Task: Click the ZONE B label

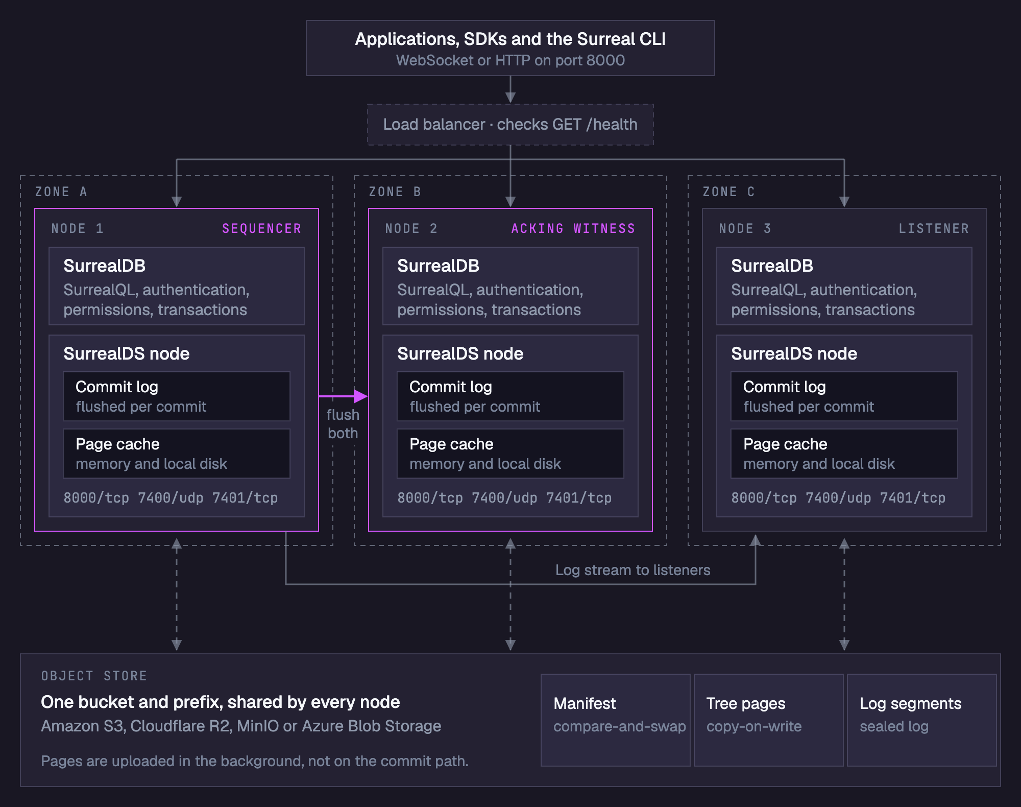Action: pos(395,192)
